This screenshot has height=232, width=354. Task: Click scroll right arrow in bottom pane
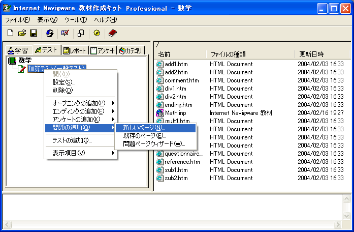click(338, 224)
